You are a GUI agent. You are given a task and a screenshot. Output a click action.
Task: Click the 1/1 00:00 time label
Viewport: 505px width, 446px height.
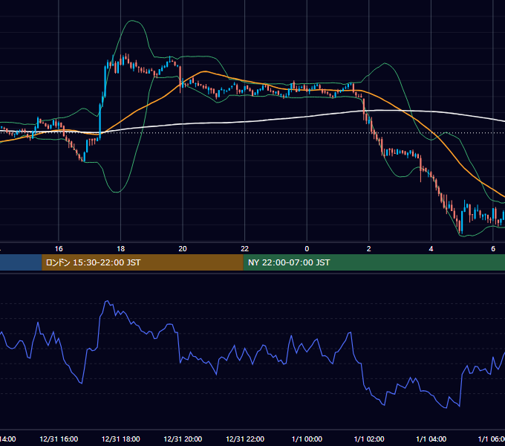pos(307,439)
